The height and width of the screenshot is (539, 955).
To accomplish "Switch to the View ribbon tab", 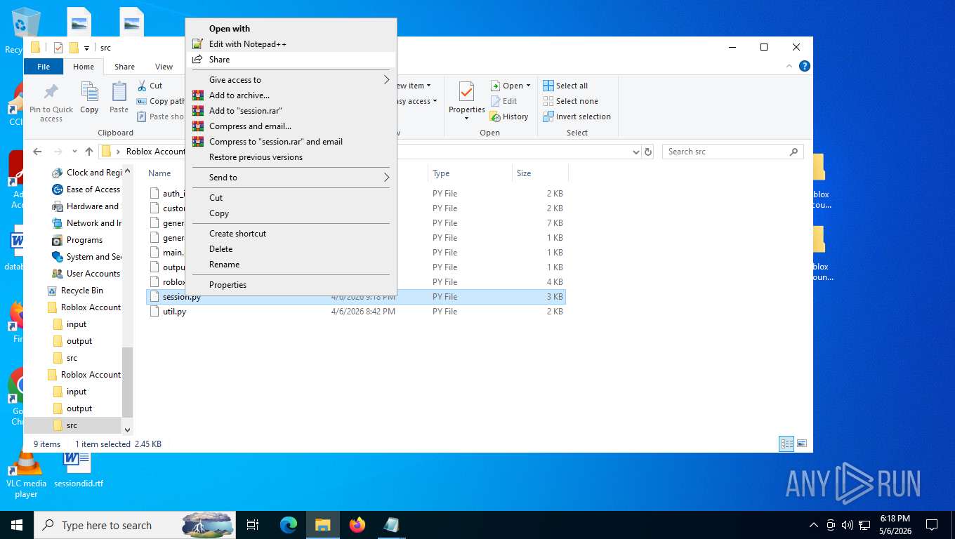I will (x=164, y=67).
